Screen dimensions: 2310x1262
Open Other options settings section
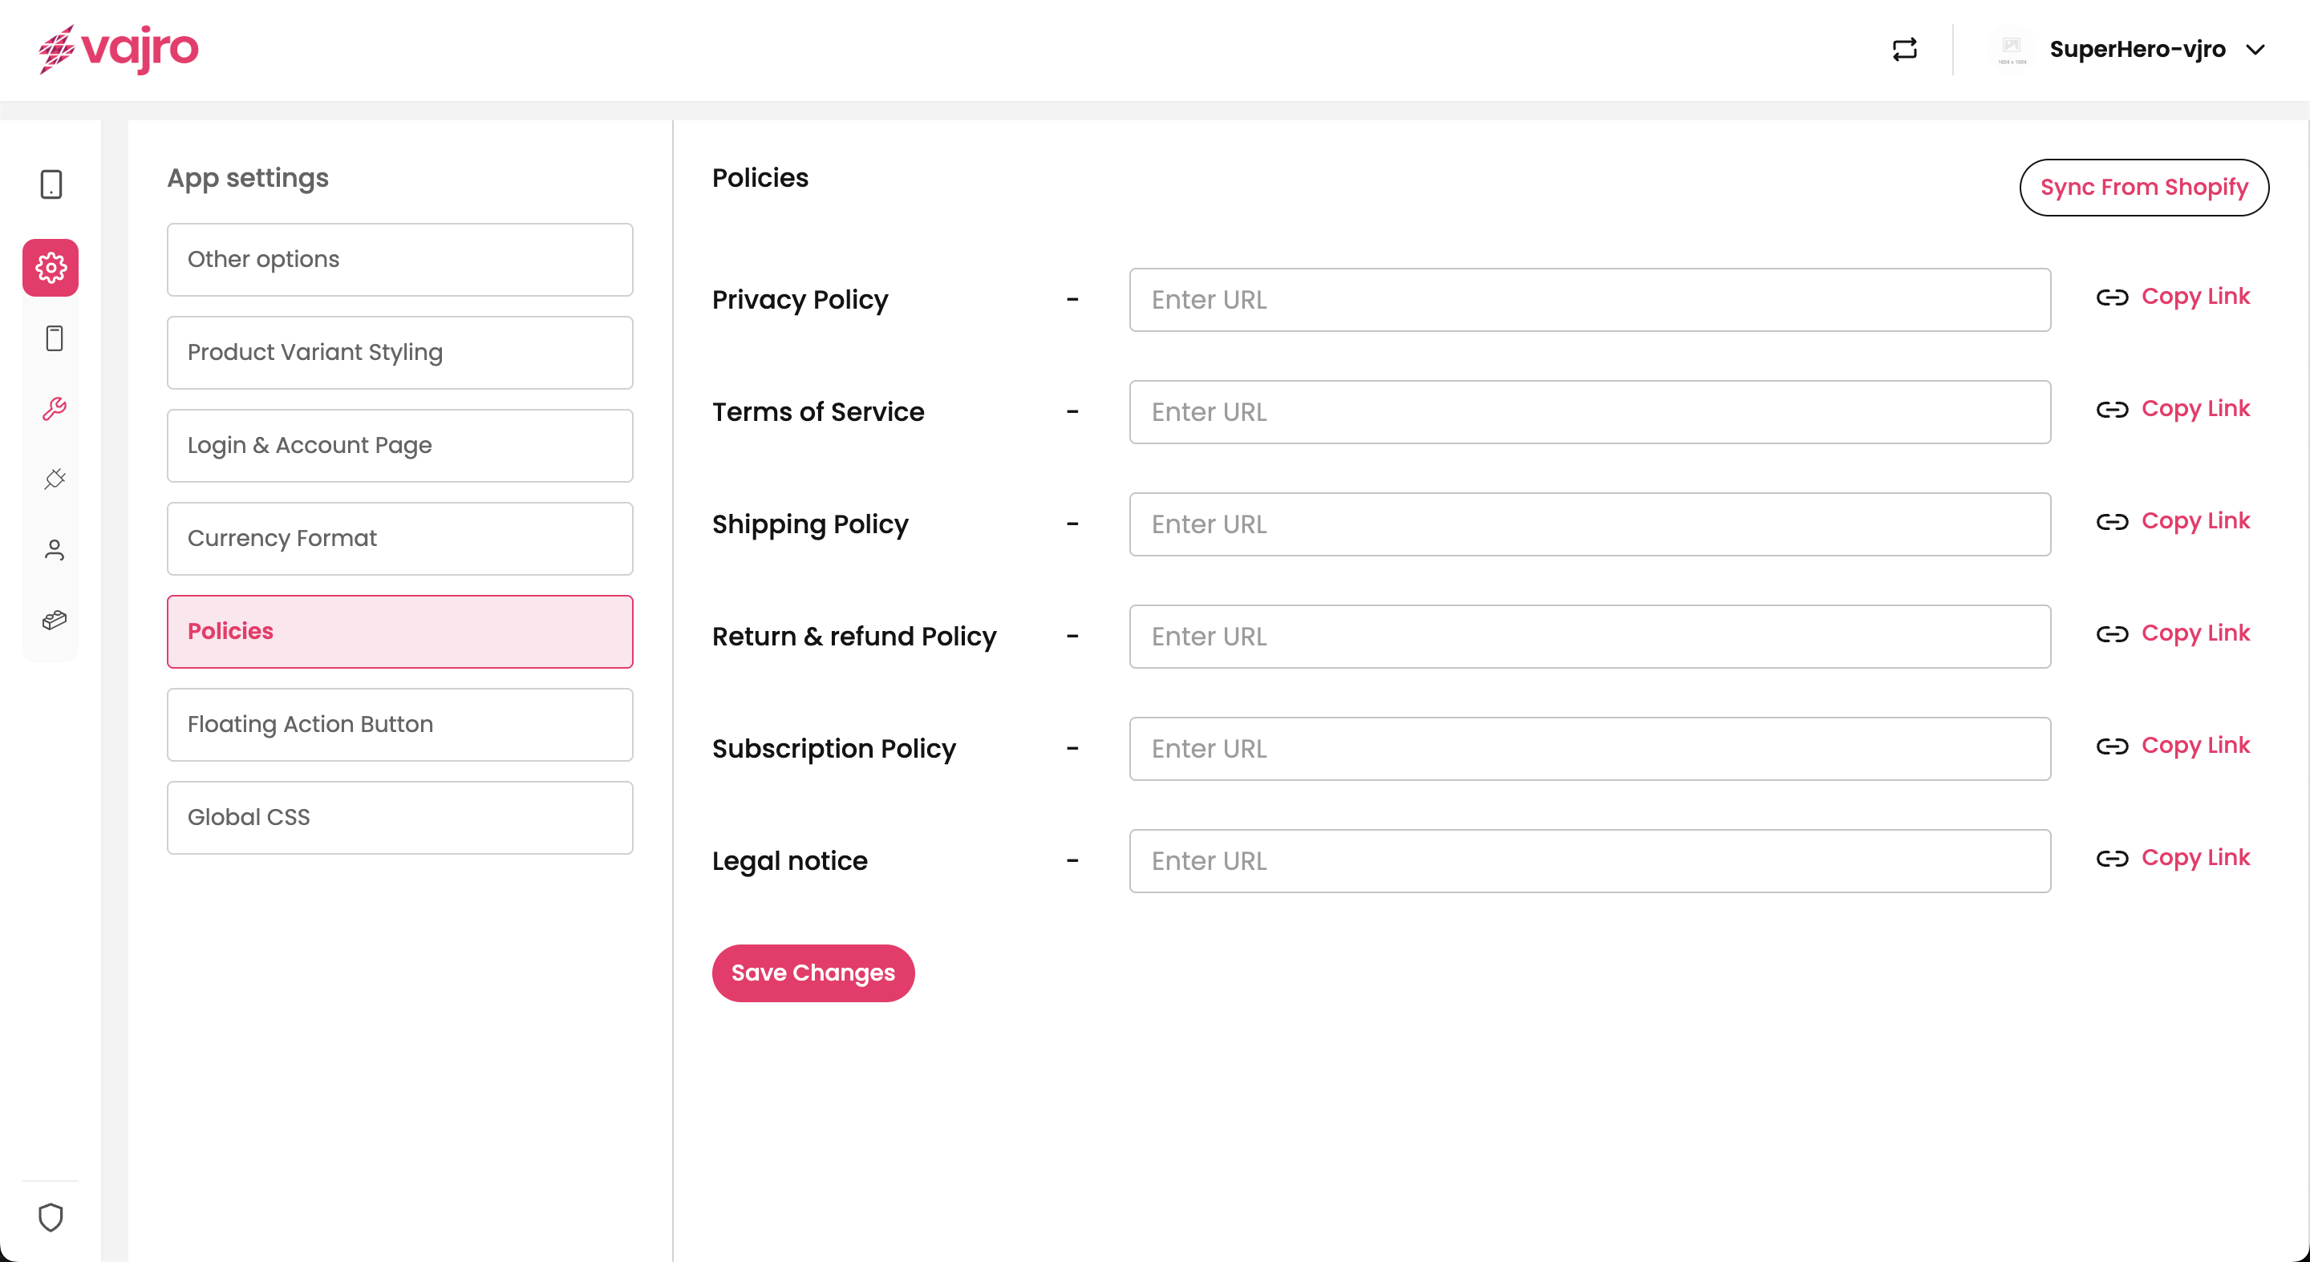[399, 259]
